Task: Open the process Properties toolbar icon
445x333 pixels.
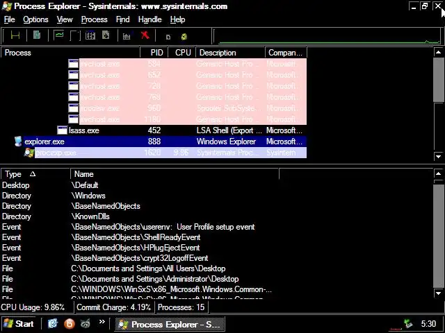Action: (x=127, y=36)
